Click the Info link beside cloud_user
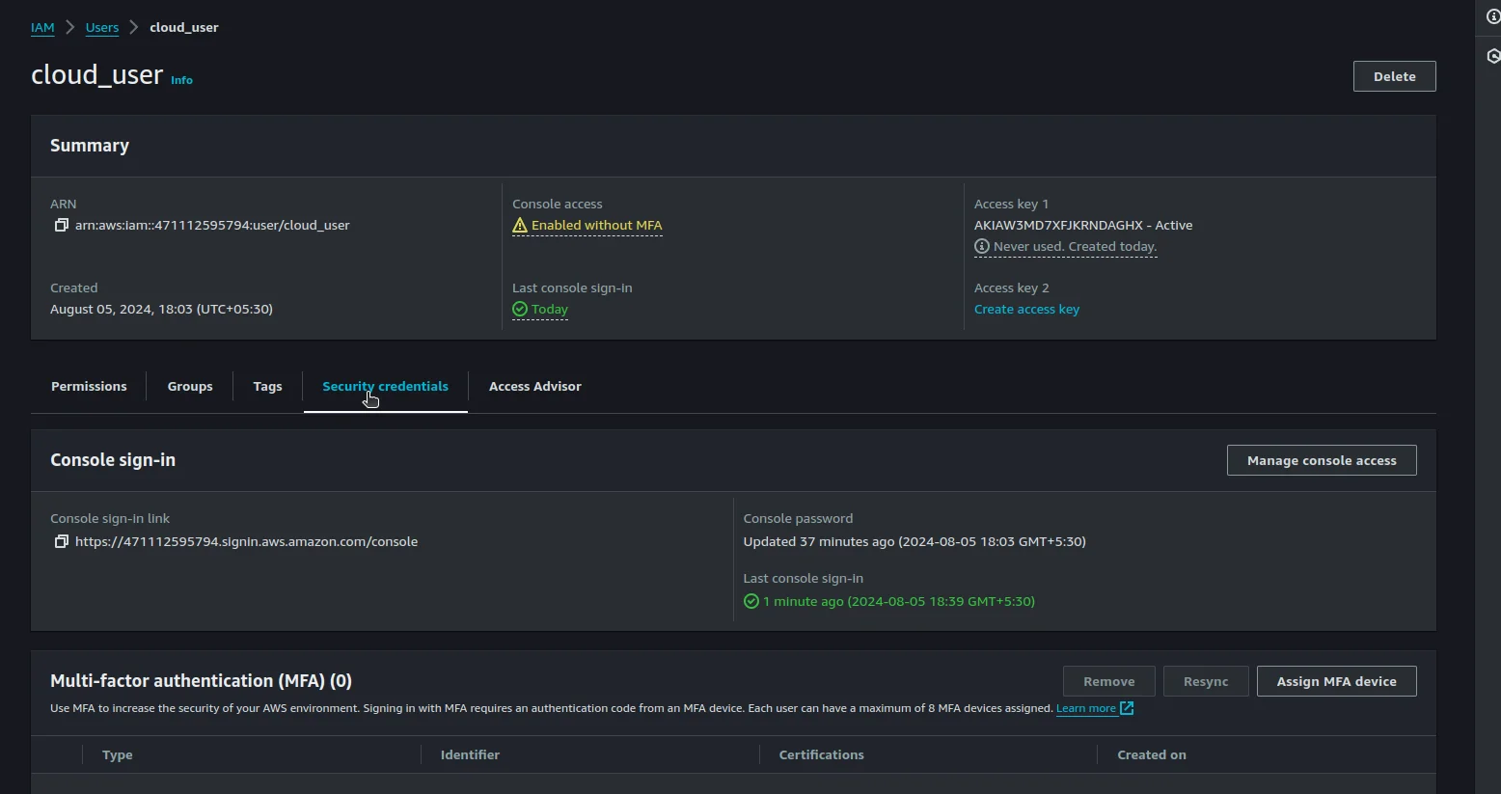Image resolution: width=1501 pixels, height=794 pixels. [181, 80]
